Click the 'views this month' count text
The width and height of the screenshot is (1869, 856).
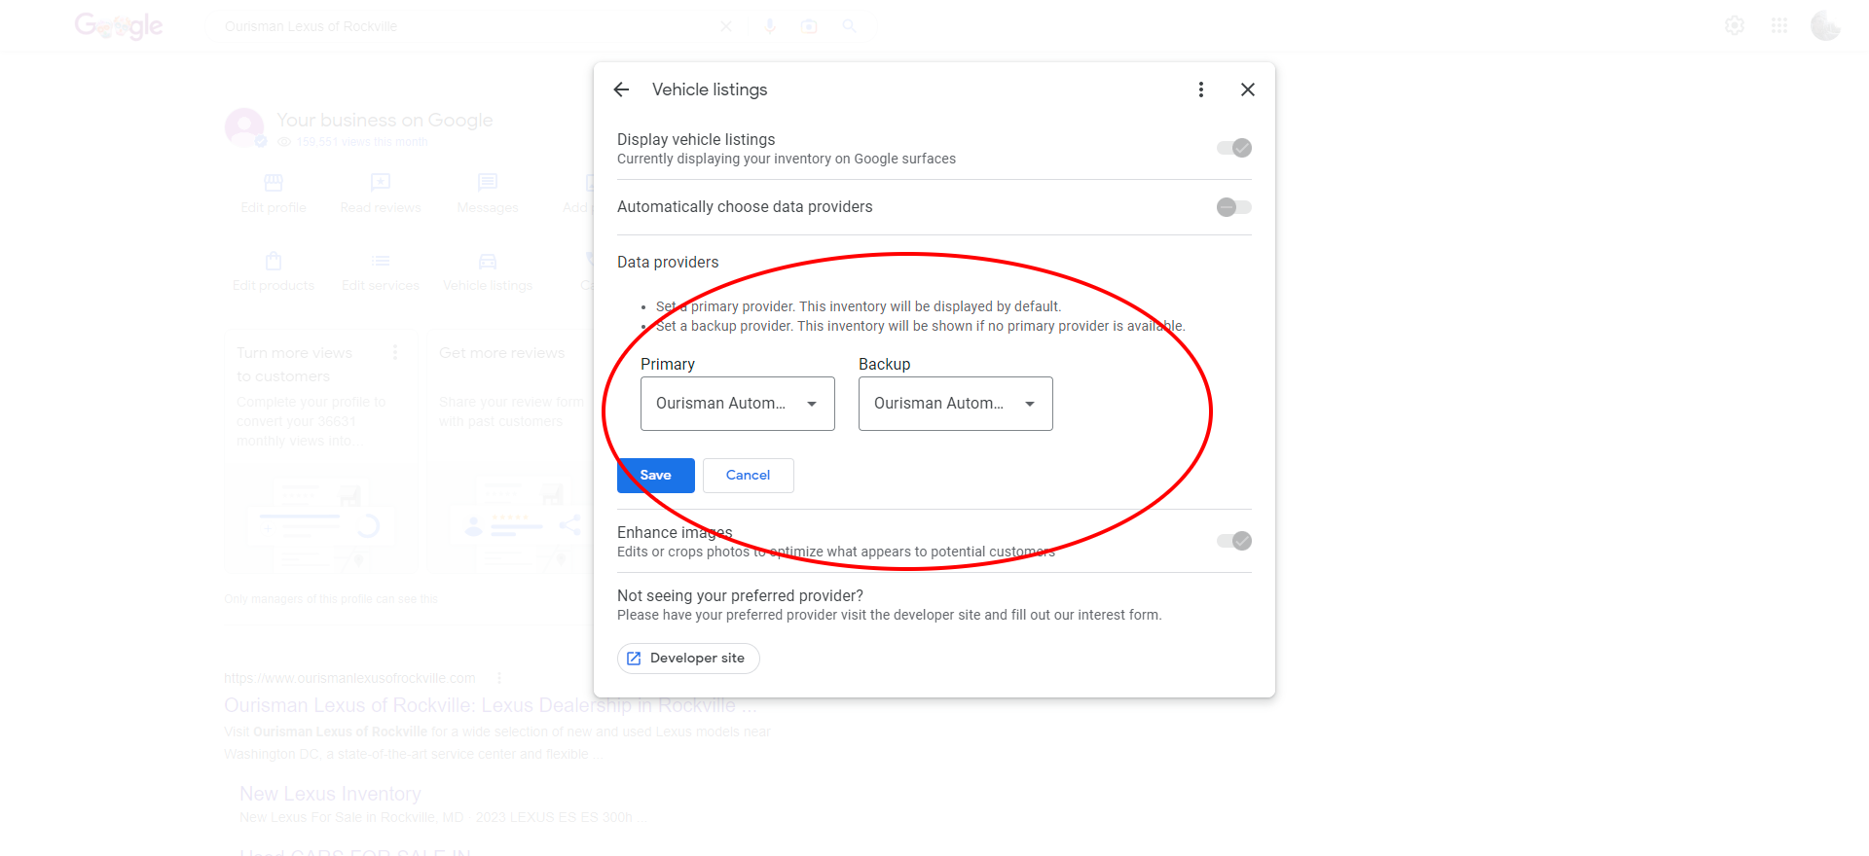[362, 142]
